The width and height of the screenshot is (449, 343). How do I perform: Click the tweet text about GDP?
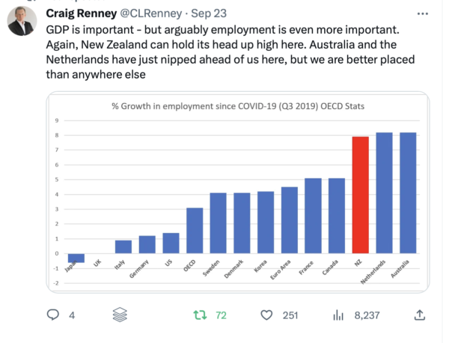[223, 52]
